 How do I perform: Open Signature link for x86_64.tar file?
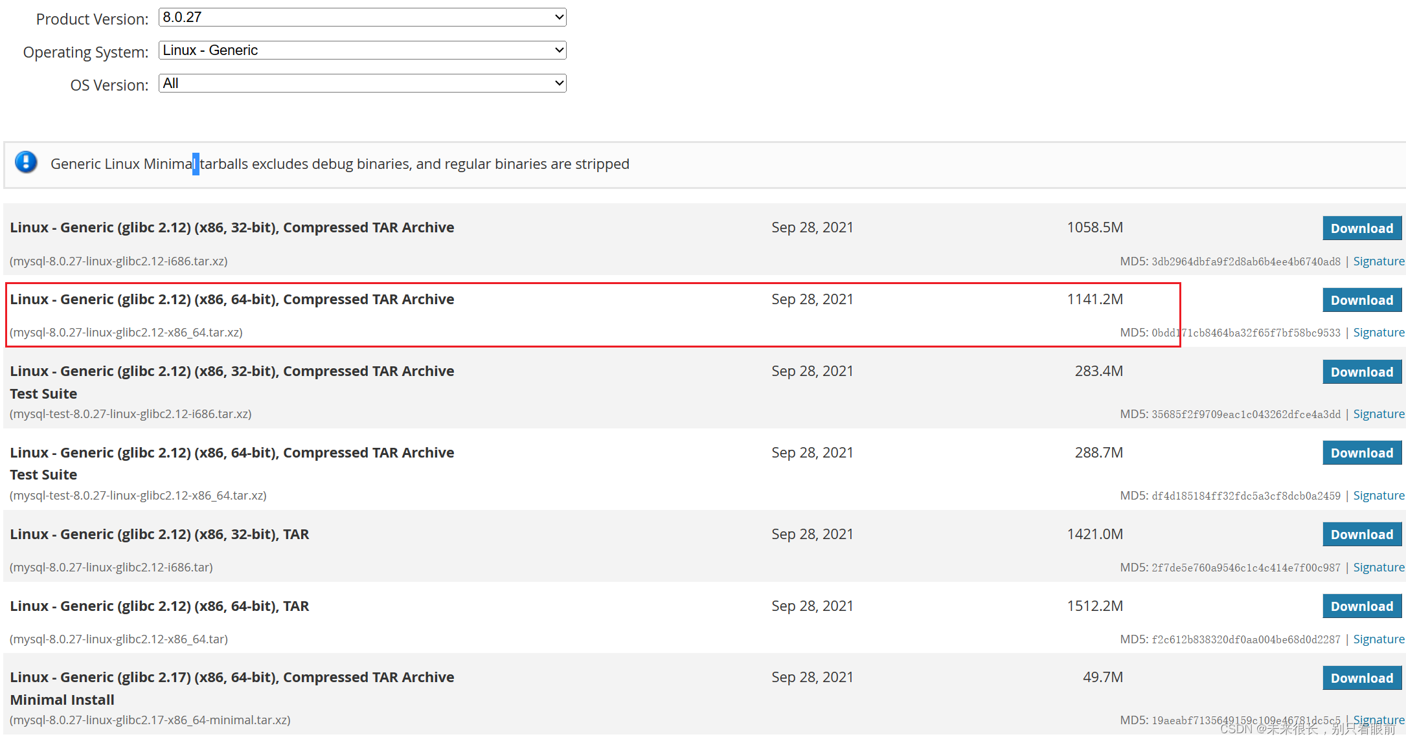[1378, 639]
